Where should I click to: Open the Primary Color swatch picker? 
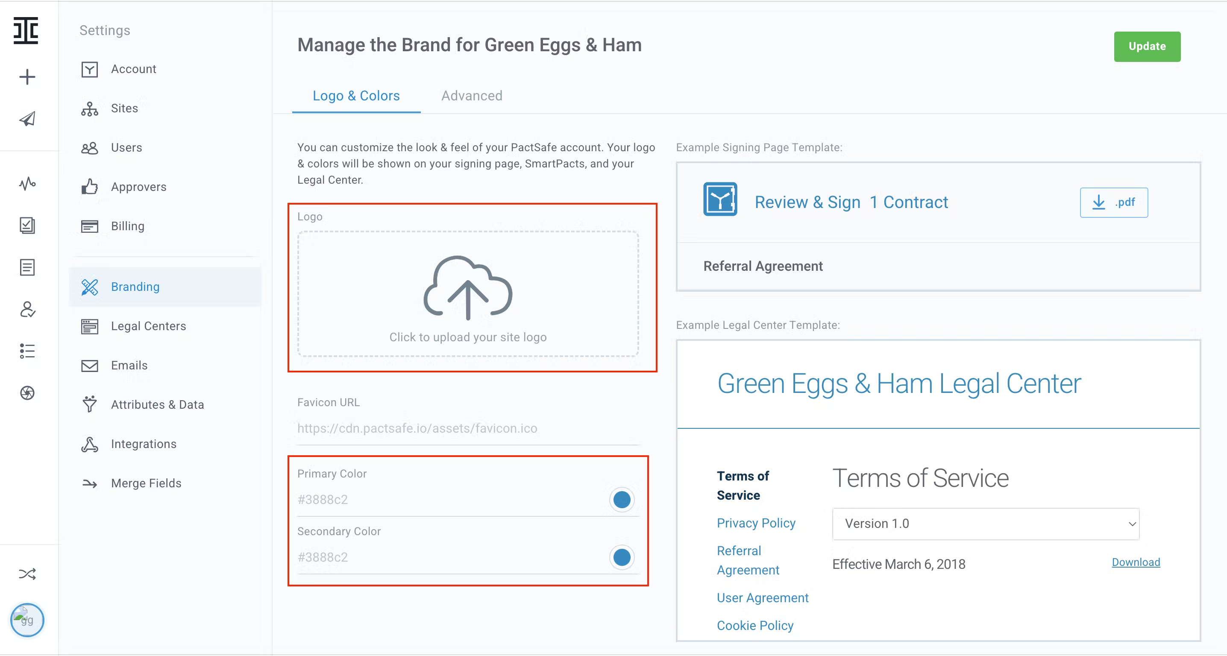(622, 500)
